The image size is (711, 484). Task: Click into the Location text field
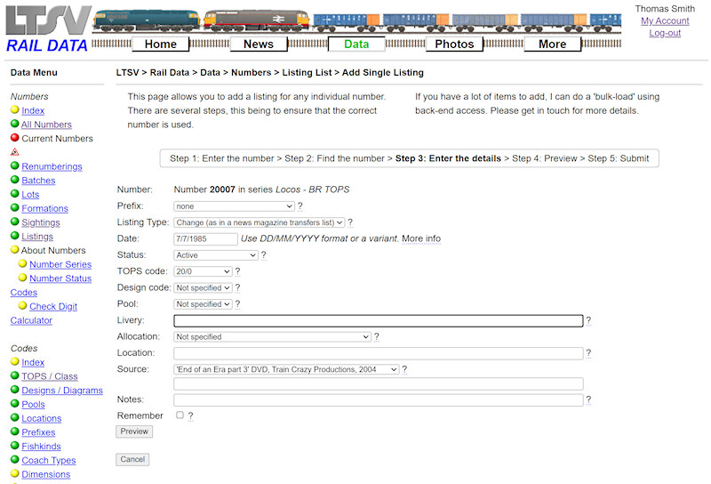click(x=379, y=354)
